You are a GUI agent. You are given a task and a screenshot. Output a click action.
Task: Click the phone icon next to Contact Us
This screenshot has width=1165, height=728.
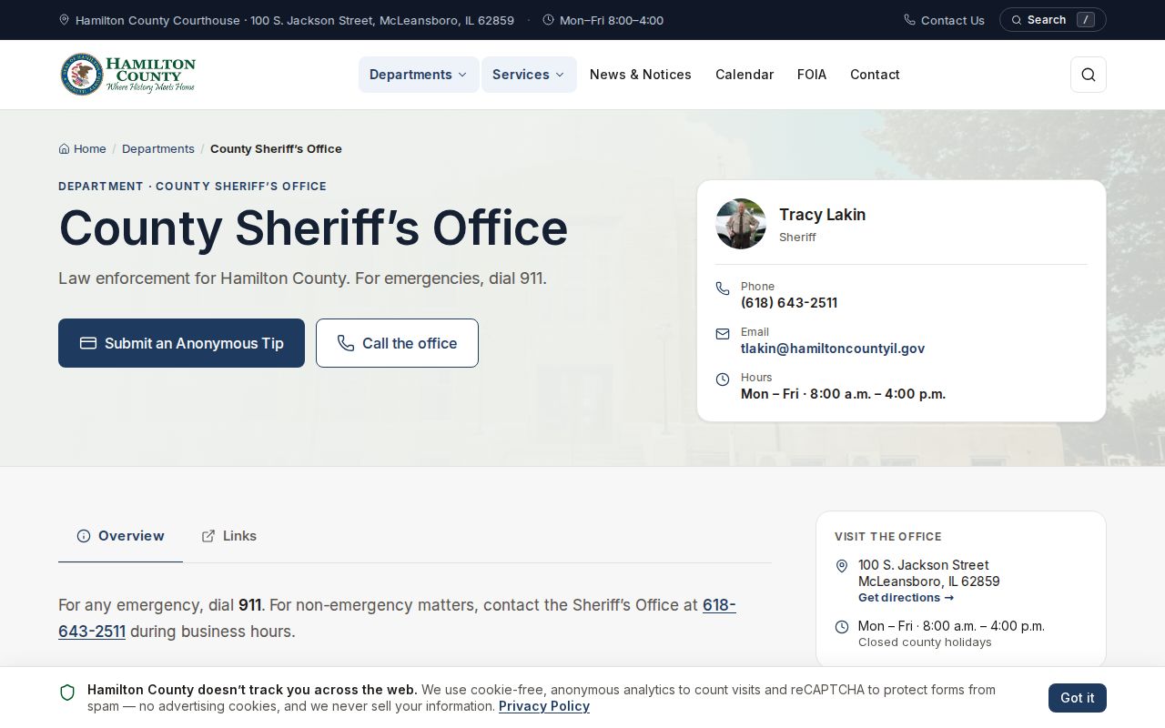[909, 20]
